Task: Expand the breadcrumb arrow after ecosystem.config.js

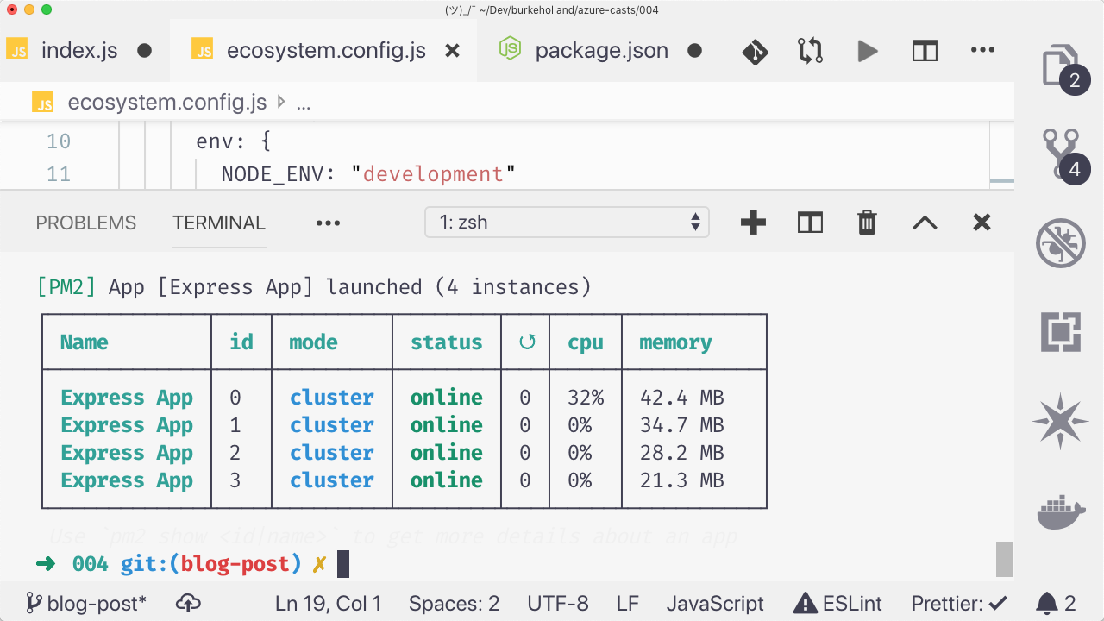Action: (281, 103)
